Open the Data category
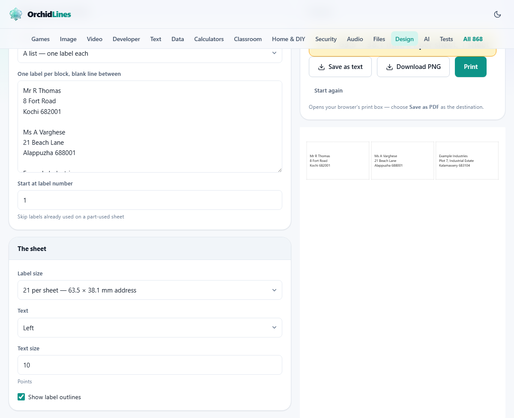The height and width of the screenshot is (418, 514). [178, 39]
